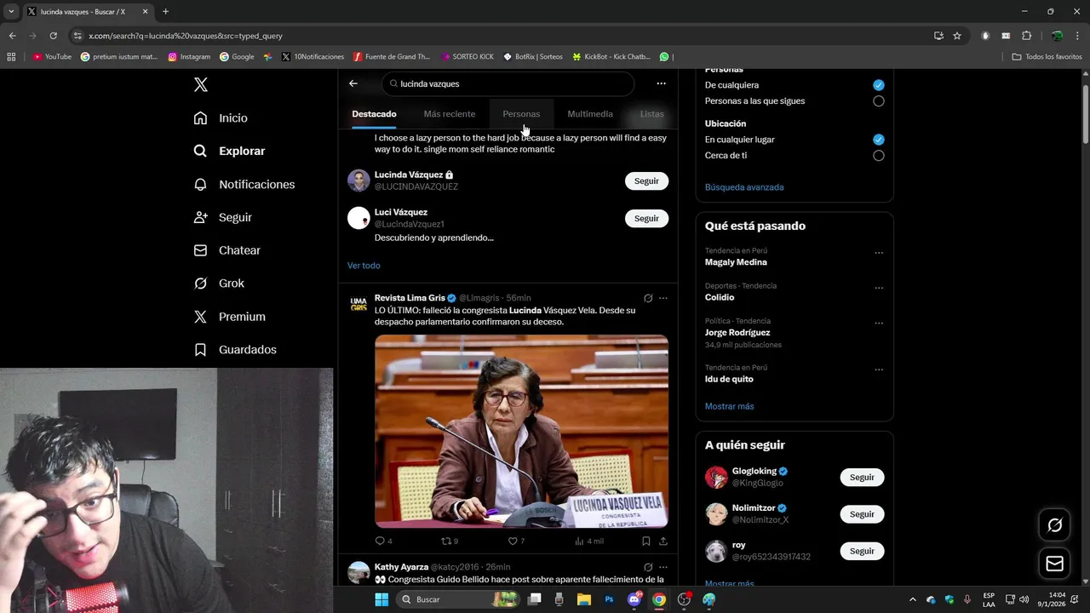This screenshot has width=1090, height=613.
Task: Click the X logo in the sidebar
Action: point(201,84)
